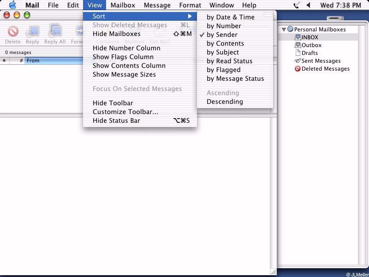Viewport: 369px width, 277px height.
Task: Open the Mail application menu
Action: [x=32, y=5]
